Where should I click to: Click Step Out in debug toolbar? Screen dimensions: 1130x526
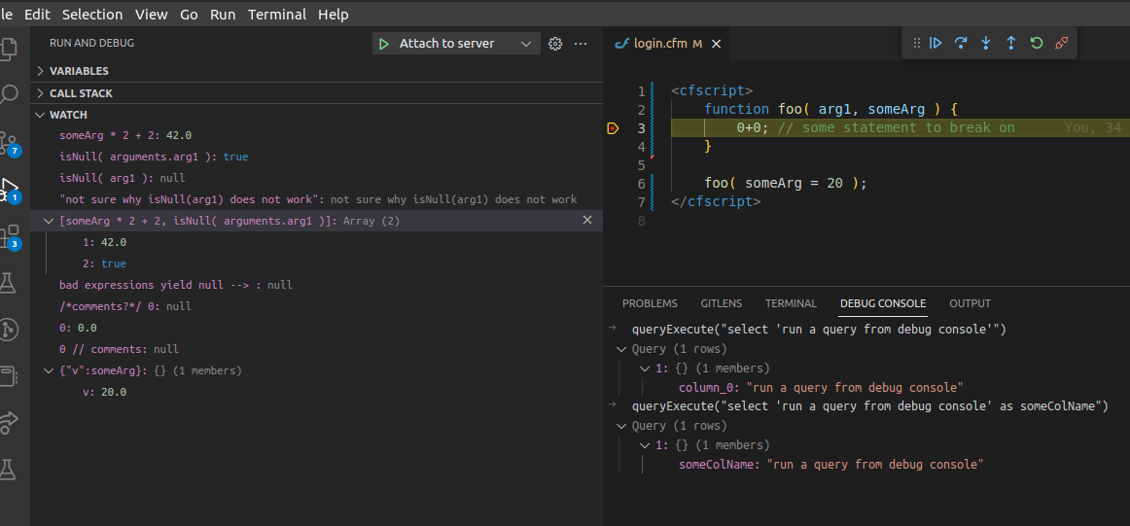[1011, 43]
